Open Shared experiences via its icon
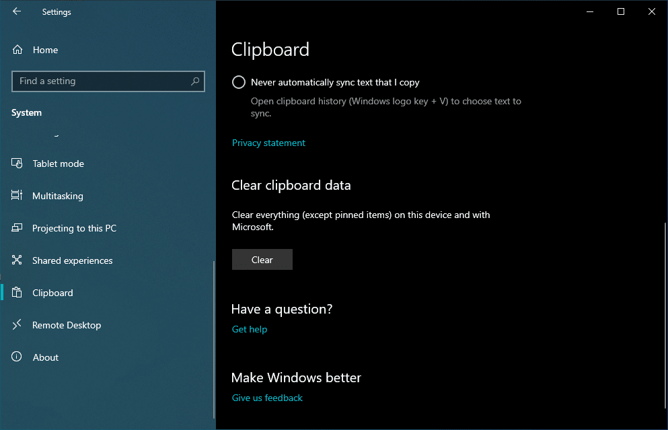Image resolution: width=668 pixels, height=430 pixels. (x=16, y=260)
